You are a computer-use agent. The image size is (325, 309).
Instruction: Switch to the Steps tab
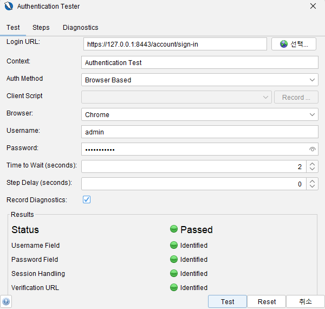pos(41,28)
